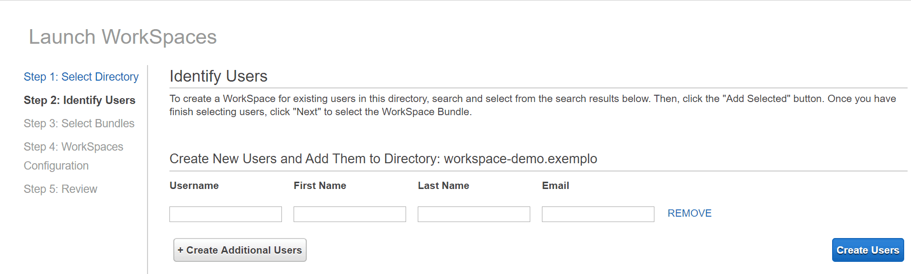
Task: Click the instruction paragraph about Add Selected
Action: (532, 105)
